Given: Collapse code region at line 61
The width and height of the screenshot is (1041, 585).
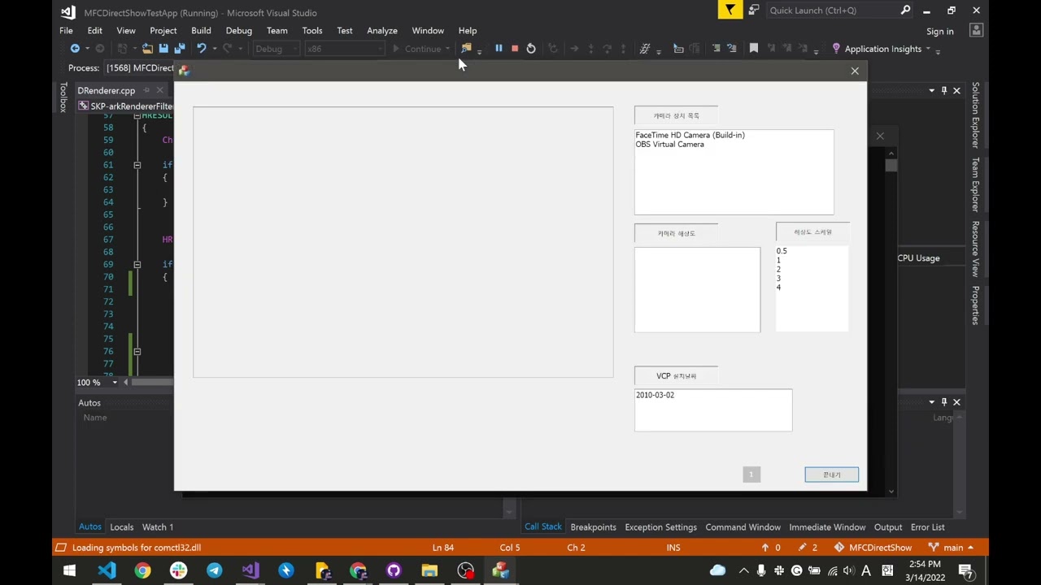Looking at the screenshot, I should (x=137, y=165).
